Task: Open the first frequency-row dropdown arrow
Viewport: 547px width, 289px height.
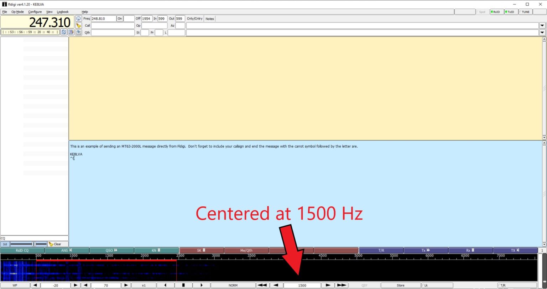Action: (x=542, y=26)
